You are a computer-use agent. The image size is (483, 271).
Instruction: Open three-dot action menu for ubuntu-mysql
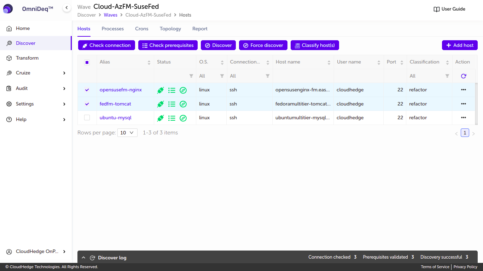(x=463, y=118)
